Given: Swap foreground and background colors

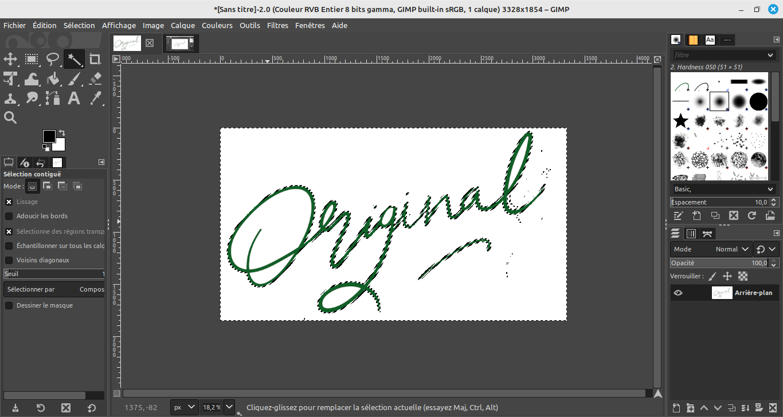Looking at the screenshot, I should (62, 133).
